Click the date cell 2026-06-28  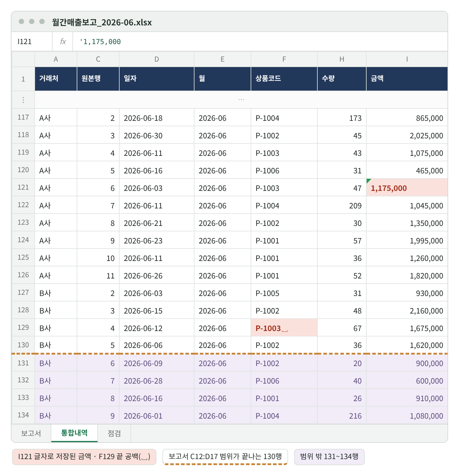click(x=157, y=380)
